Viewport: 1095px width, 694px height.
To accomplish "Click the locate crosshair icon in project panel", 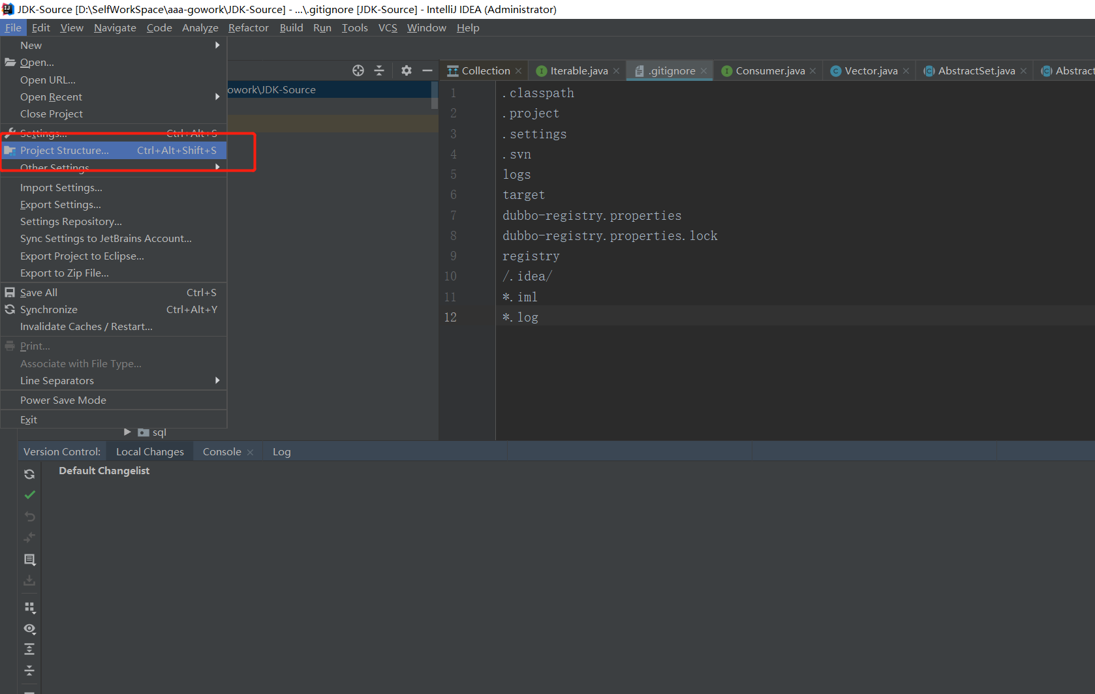I will [358, 70].
